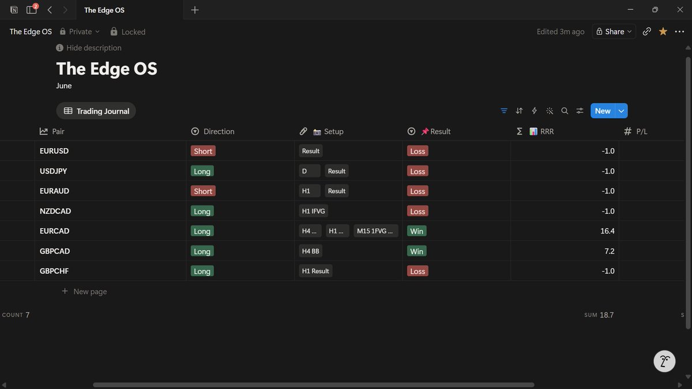Open view settings sliders icon

pos(580,111)
